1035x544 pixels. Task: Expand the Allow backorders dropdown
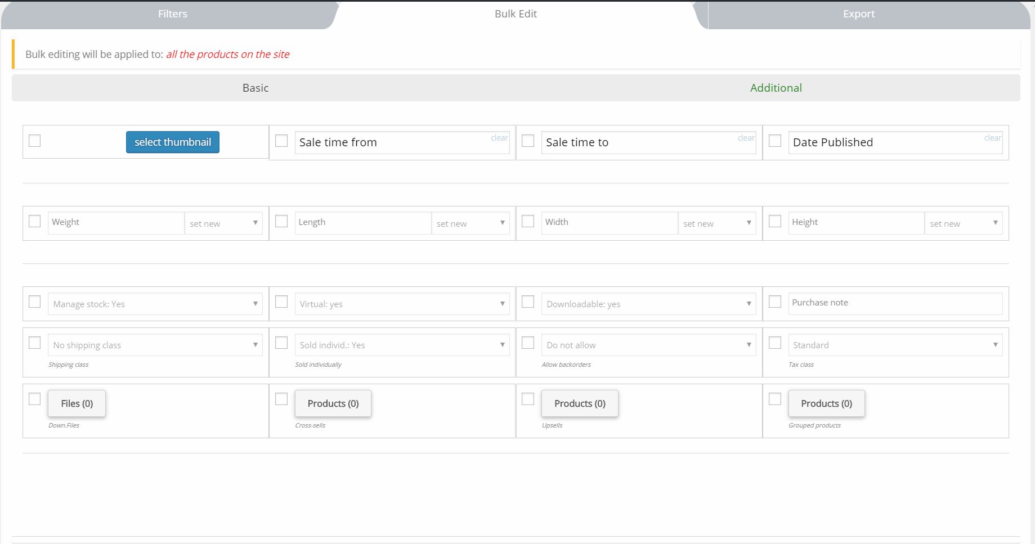[648, 345]
